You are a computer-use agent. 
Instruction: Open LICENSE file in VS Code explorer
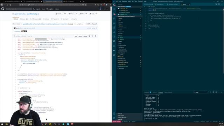(129, 55)
